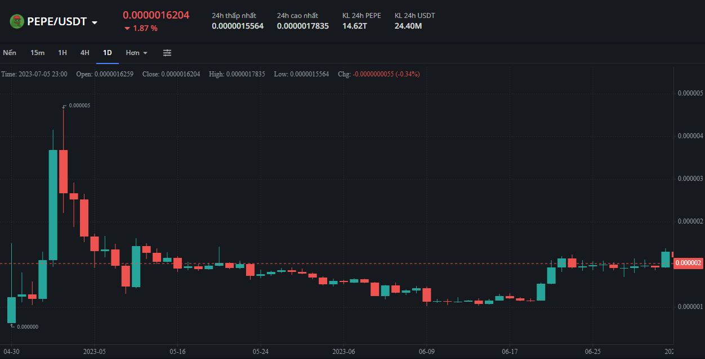Click the current price 0.0000016204

(x=156, y=15)
